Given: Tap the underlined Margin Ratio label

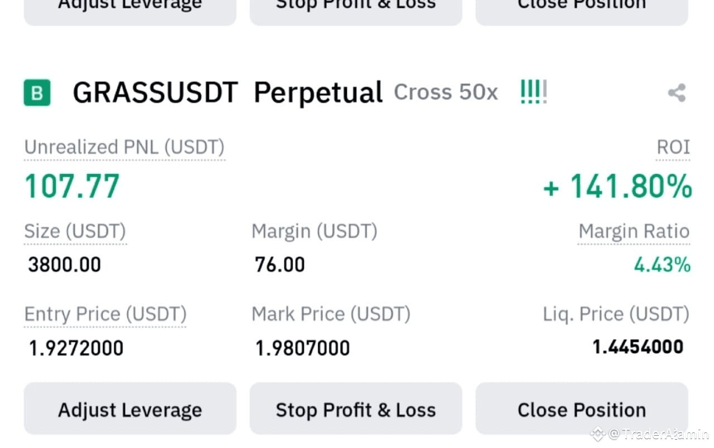Looking at the screenshot, I should coord(634,231).
